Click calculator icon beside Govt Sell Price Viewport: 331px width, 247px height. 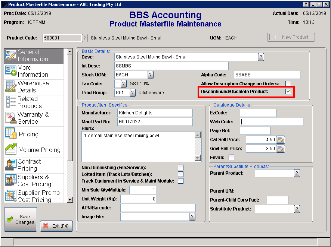pos(281,149)
